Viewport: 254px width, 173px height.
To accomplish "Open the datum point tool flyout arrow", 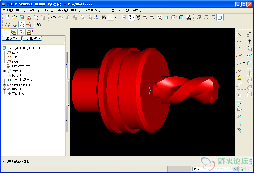I will [x=244, y=63].
